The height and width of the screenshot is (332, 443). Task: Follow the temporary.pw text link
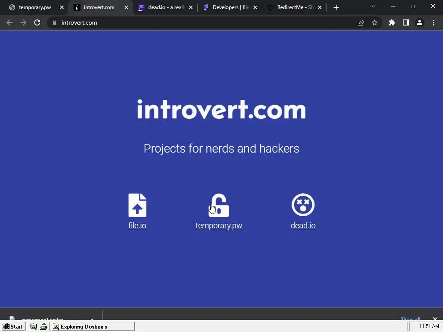pos(218,226)
